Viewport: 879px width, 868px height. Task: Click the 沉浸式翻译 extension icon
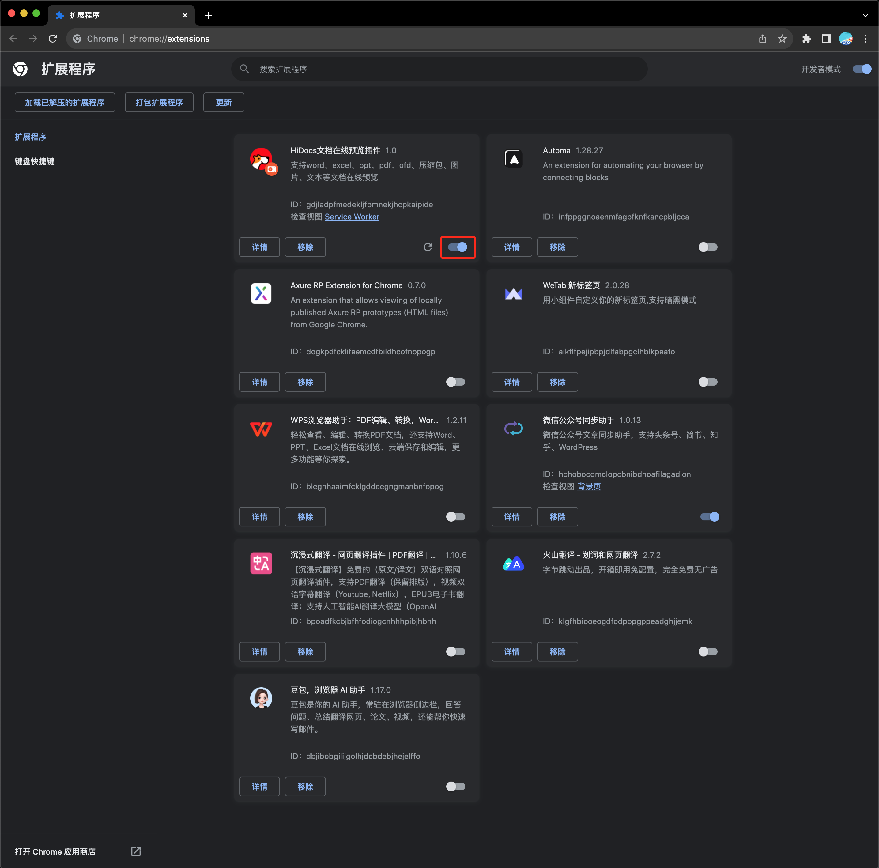pos(261,563)
